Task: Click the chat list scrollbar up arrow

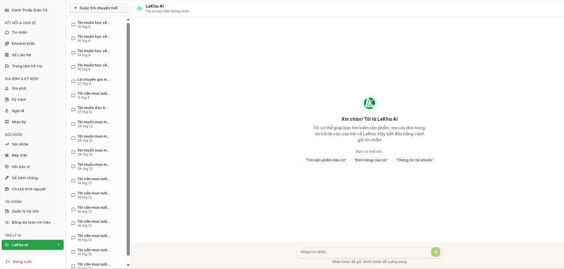Action: (128, 20)
